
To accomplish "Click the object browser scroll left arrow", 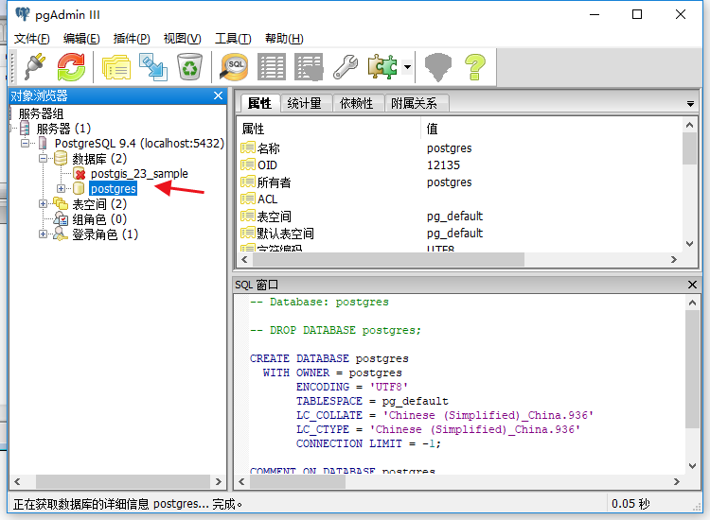I will pyautogui.click(x=17, y=481).
